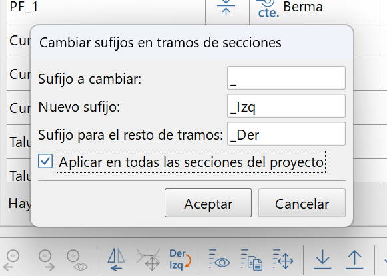Click the Cancelar button
Image resolution: width=387 pixels, height=276 pixels.
[x=302, y=203]
